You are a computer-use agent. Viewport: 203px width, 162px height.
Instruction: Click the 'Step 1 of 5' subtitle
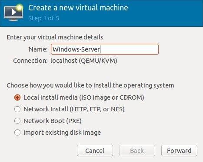(43, 18)
